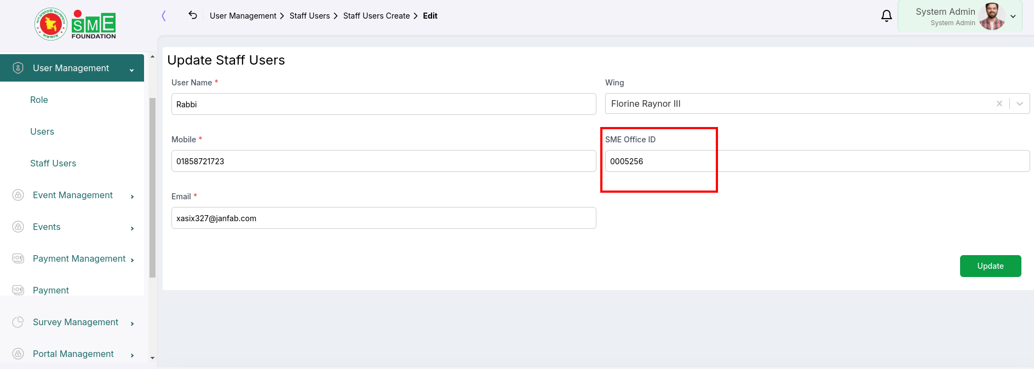Screen dimensions: 1034x369
Task: Focus the SME Office ID input field
Action: coord(817,161)
